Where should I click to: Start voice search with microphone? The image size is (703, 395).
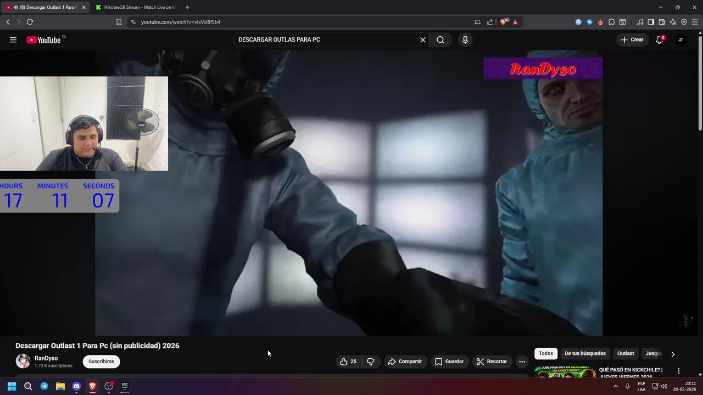pos(465,39)
